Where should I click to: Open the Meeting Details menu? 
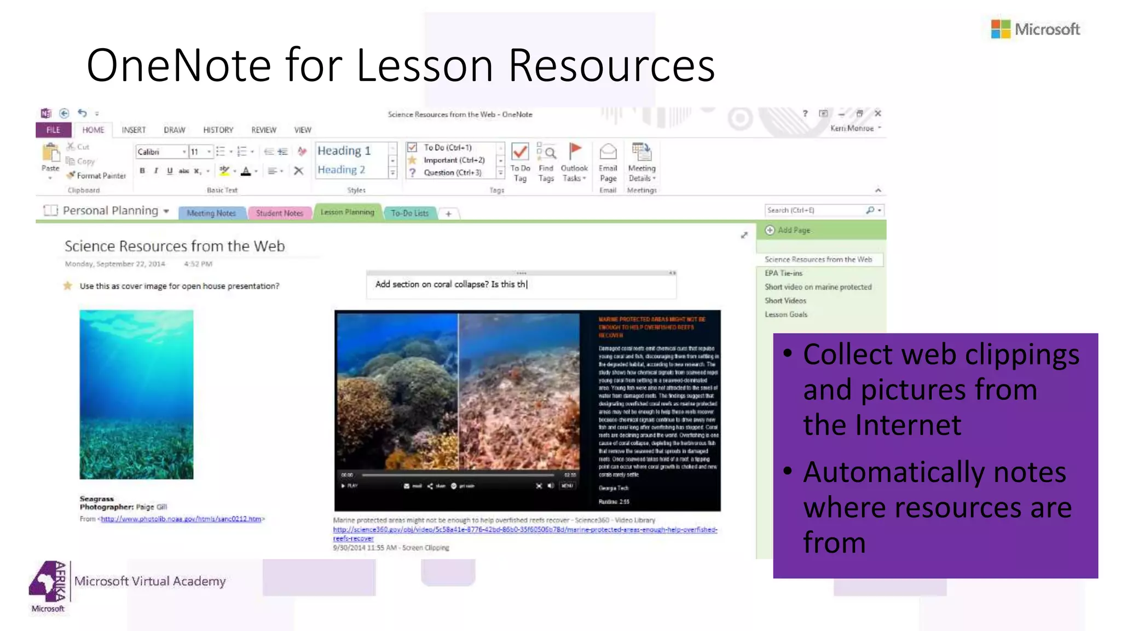(642, 163)
